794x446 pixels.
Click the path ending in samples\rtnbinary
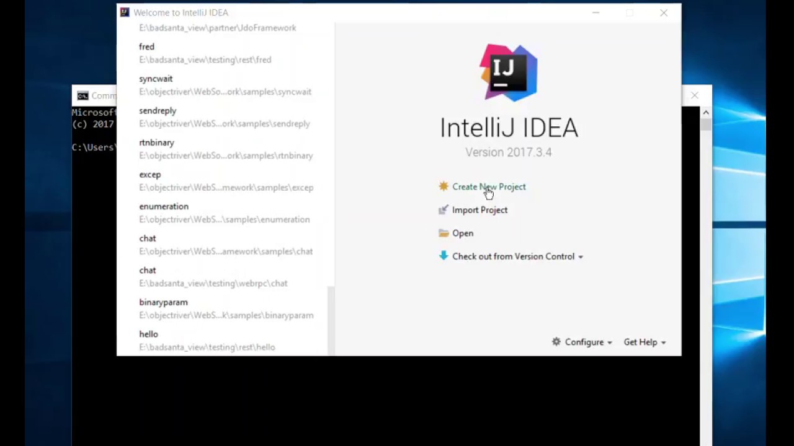pyautogui.click(x=226, y=155)
